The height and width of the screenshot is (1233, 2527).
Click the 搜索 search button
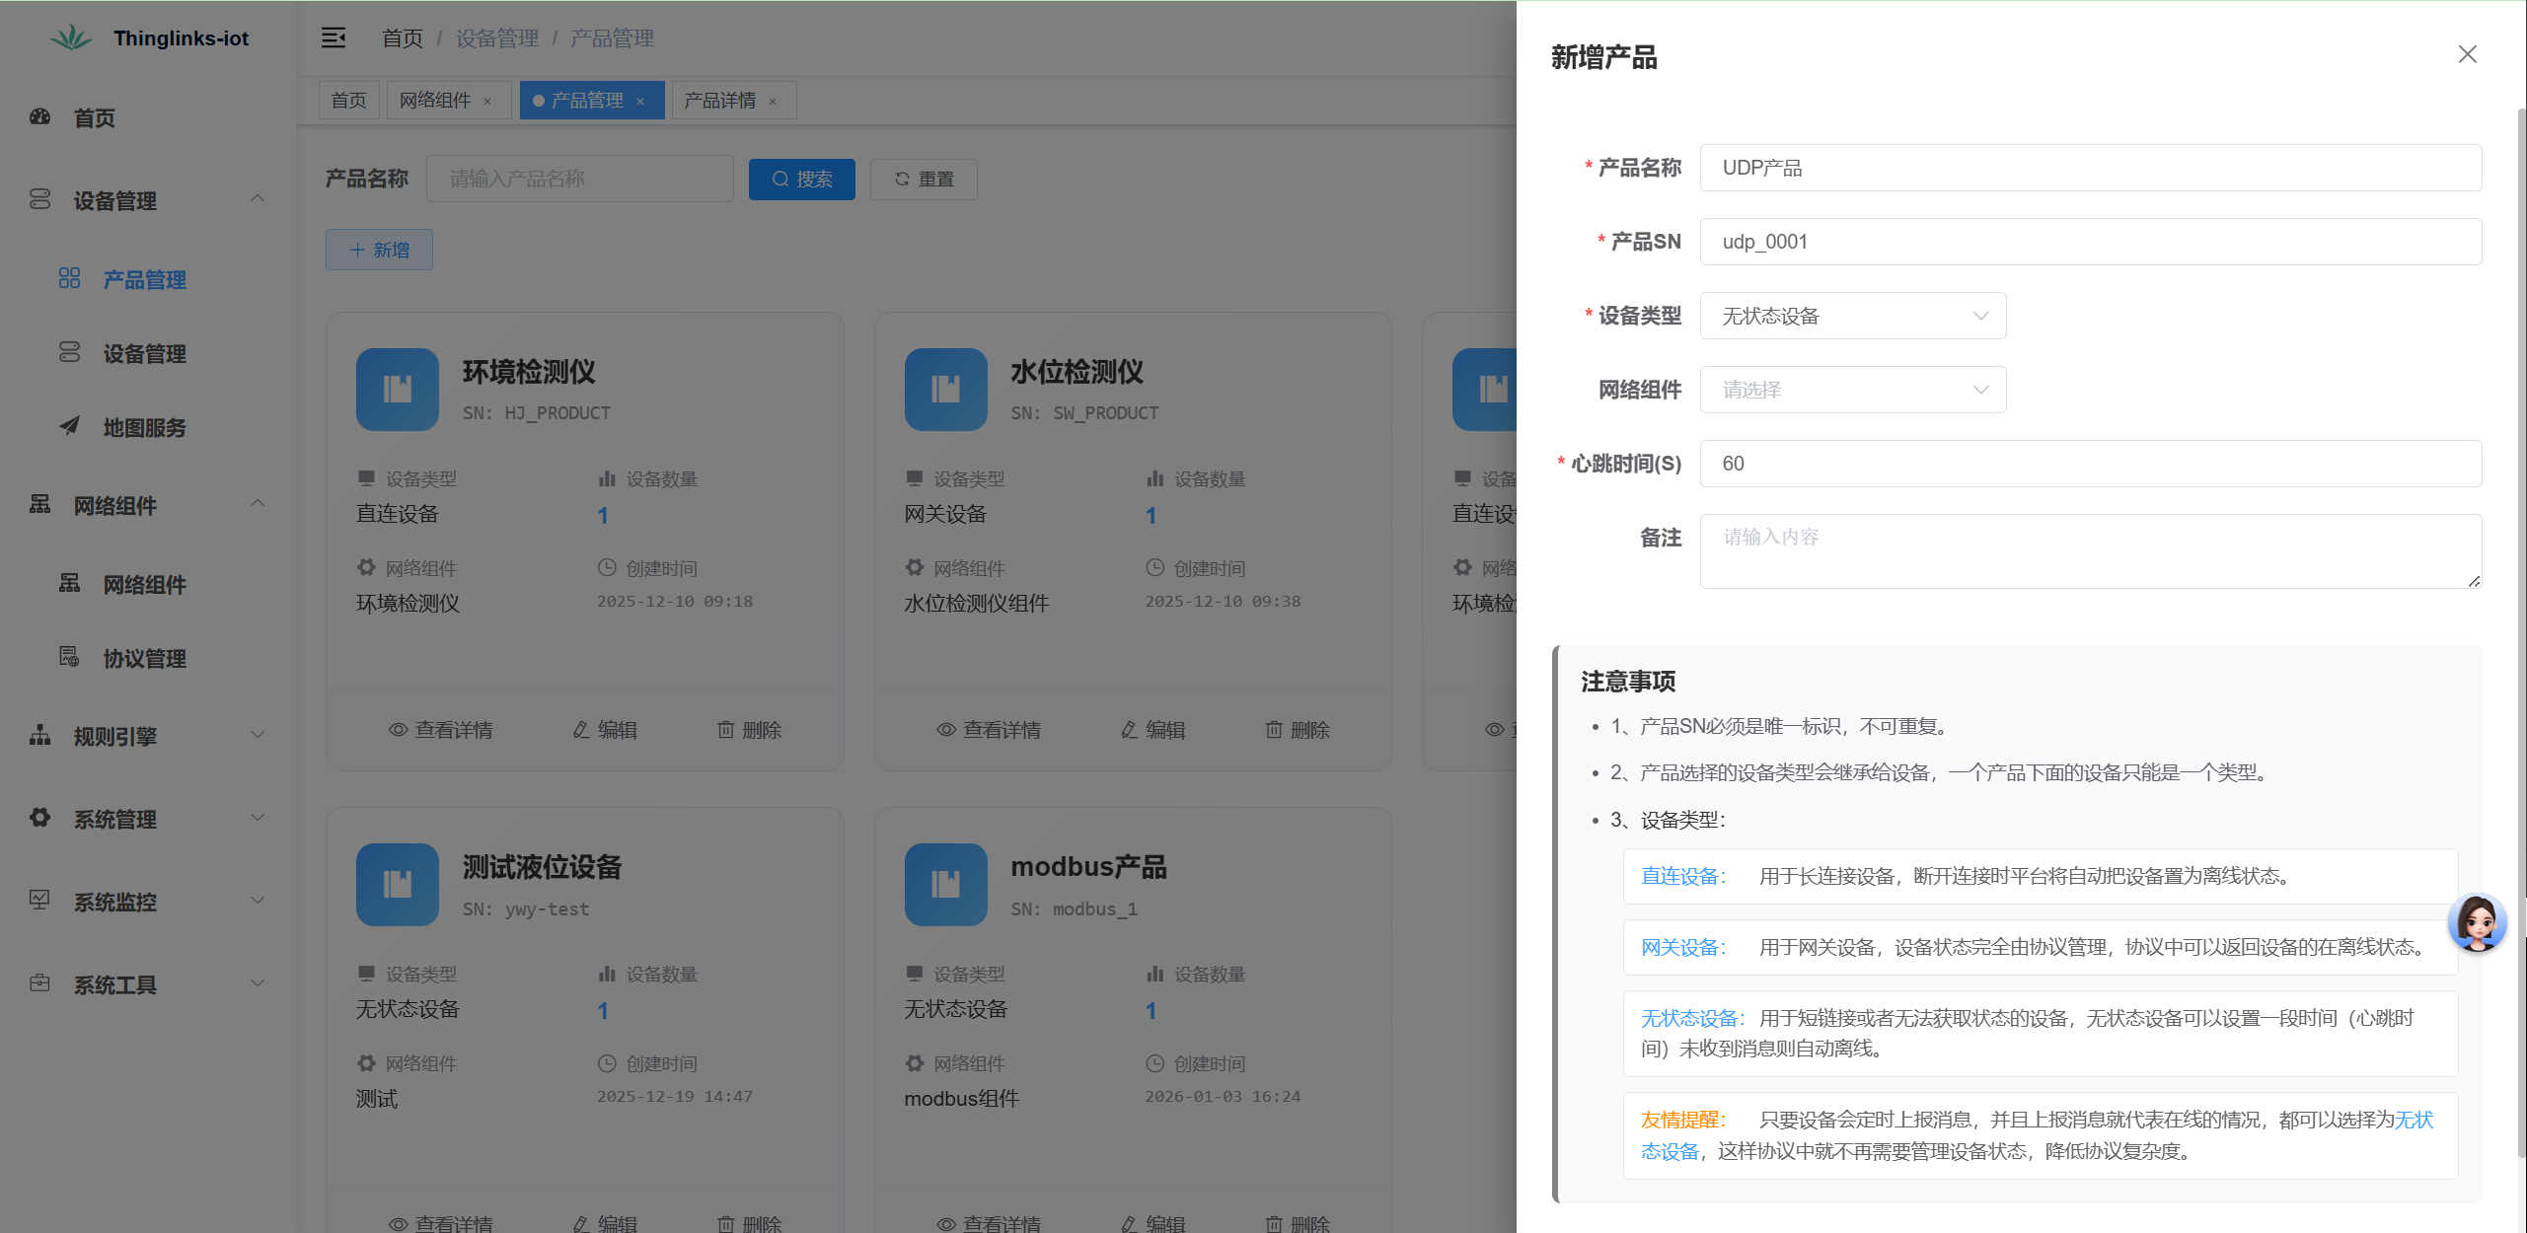click(801, 179)
